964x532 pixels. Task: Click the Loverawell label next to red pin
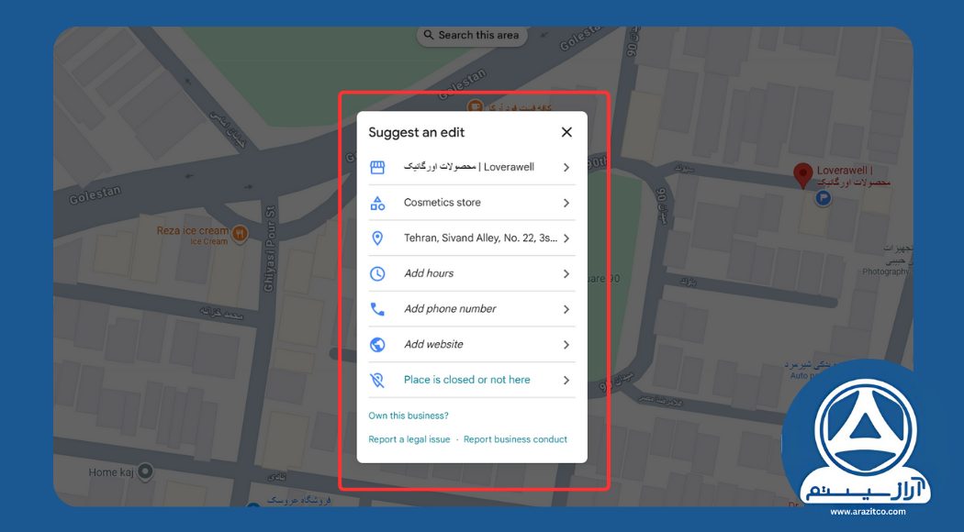(x=853, y=176)
